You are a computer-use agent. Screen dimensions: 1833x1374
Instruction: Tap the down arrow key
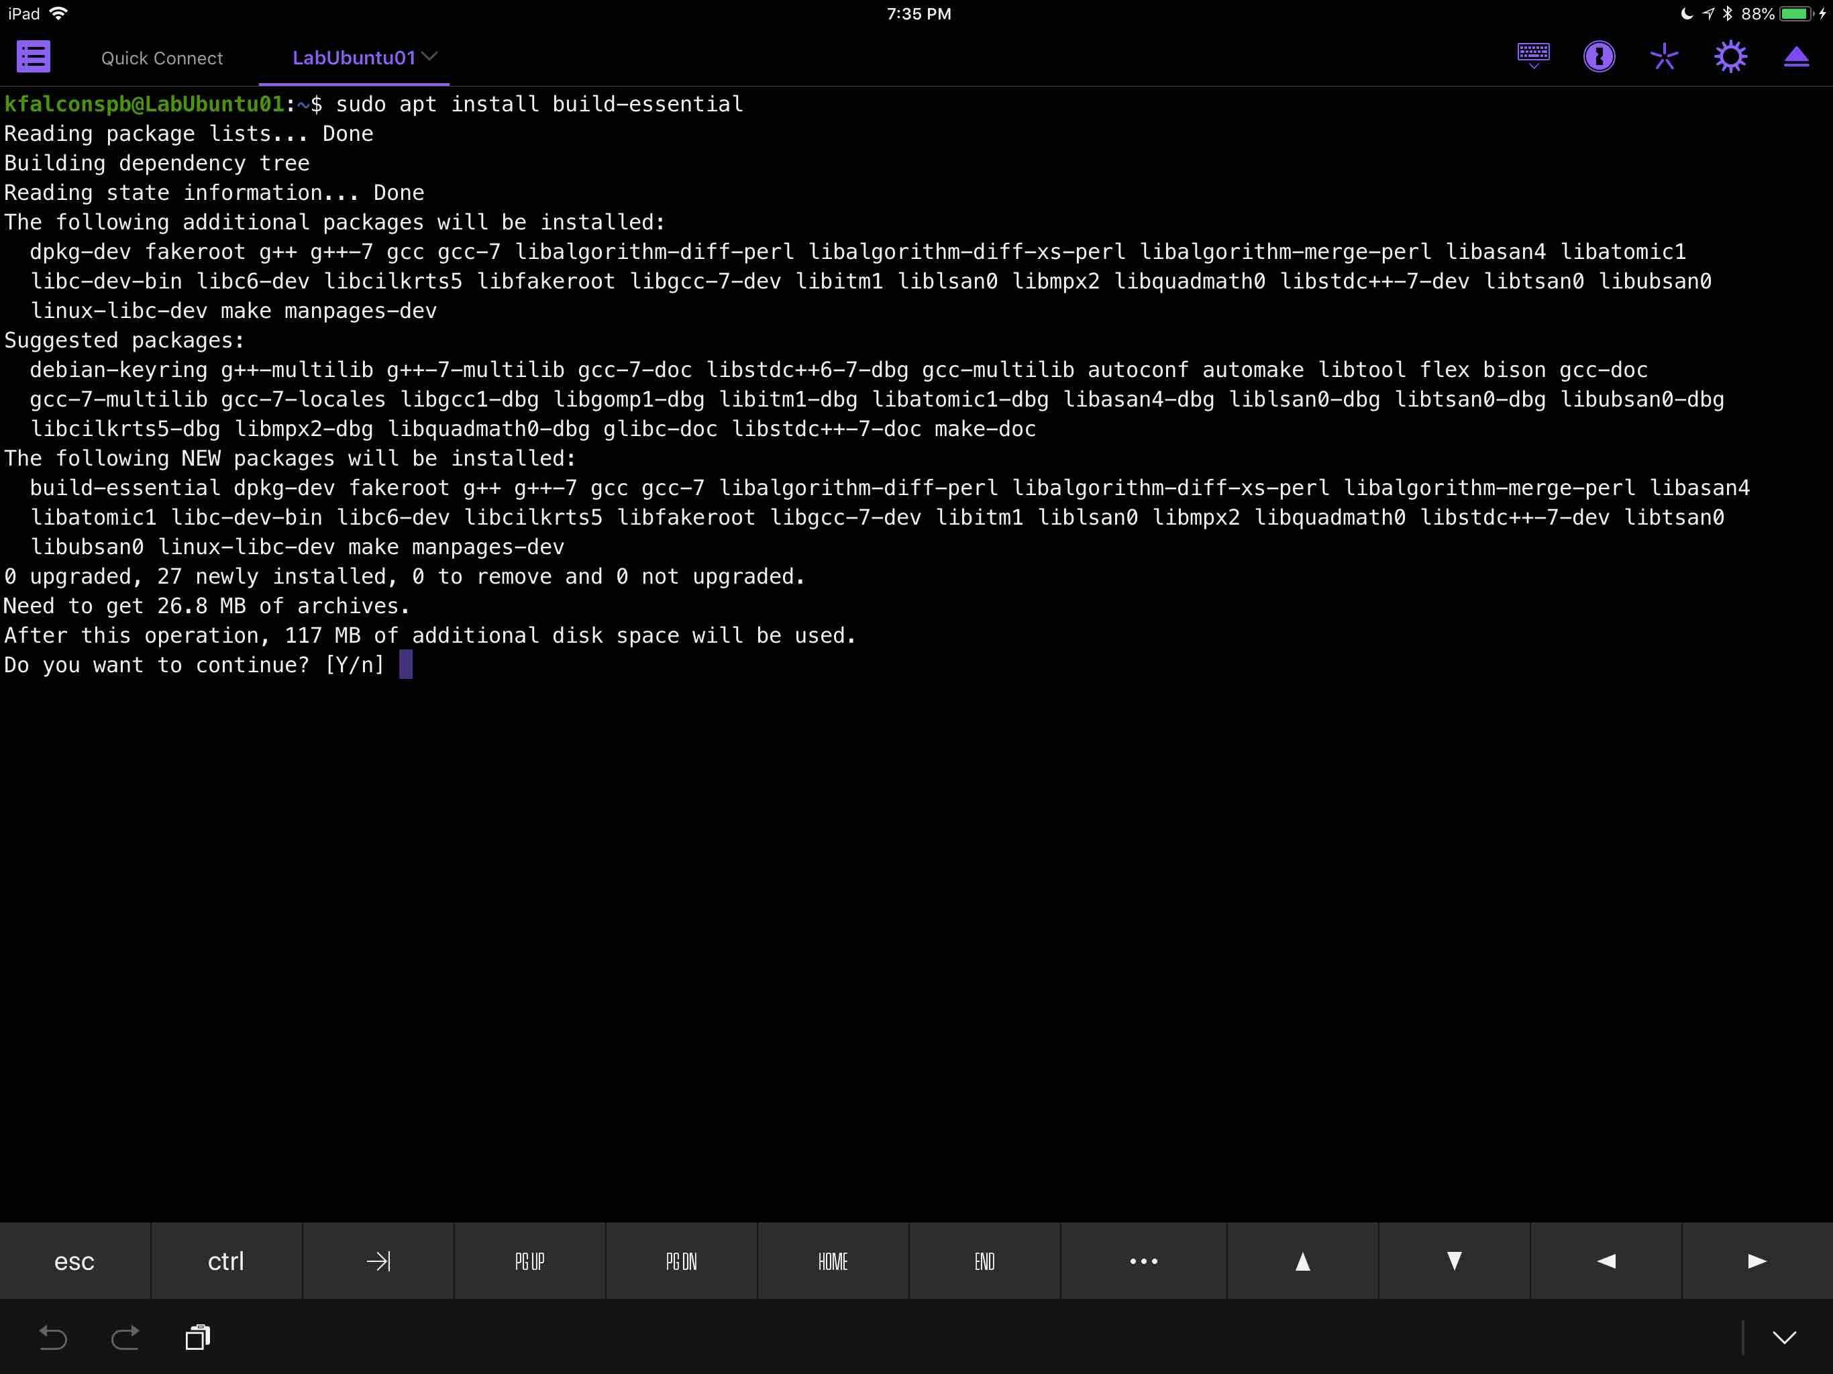1455,1261
